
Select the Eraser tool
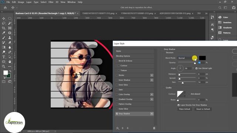tap(10, 42)
